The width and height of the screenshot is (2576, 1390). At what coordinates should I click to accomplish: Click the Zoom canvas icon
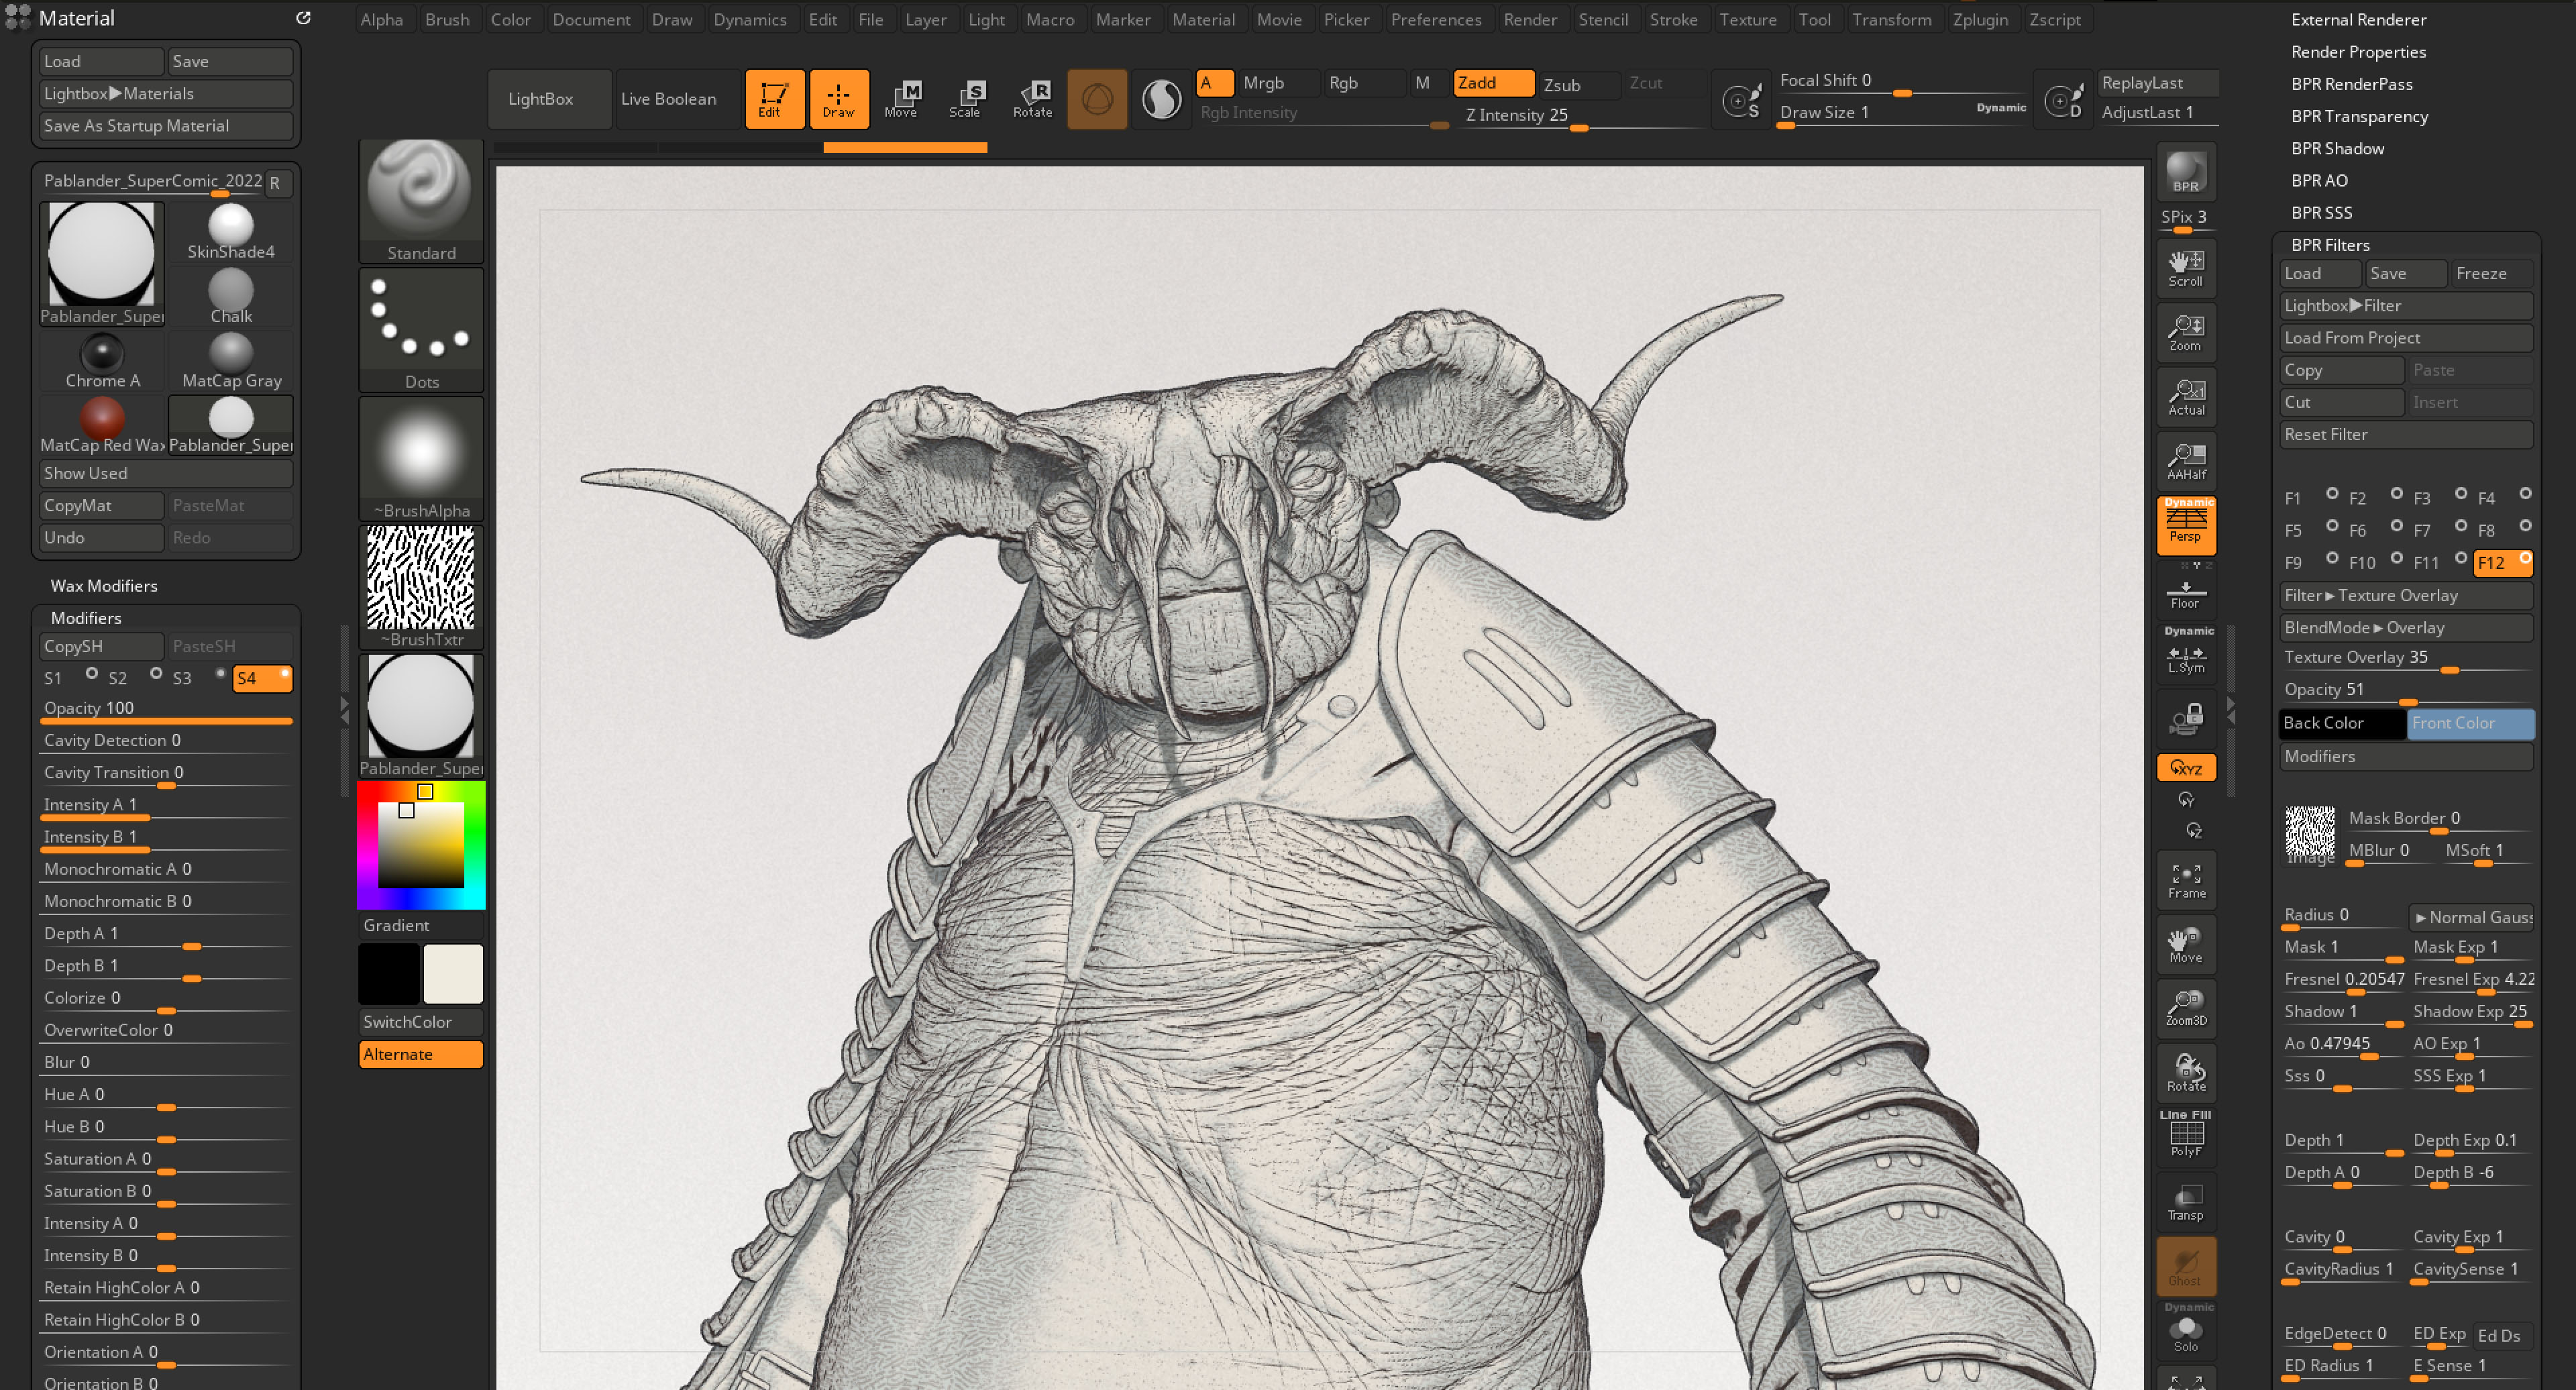(2186, 333)
